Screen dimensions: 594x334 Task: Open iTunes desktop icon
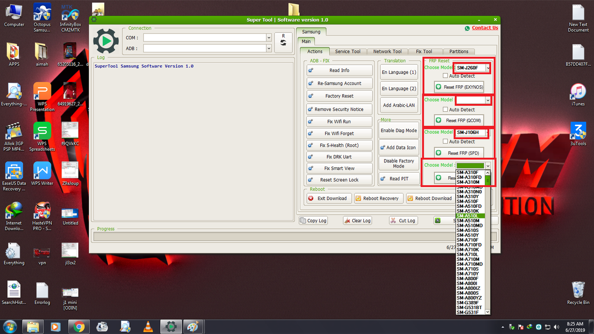pyautogui.click(x=578, y=95)
